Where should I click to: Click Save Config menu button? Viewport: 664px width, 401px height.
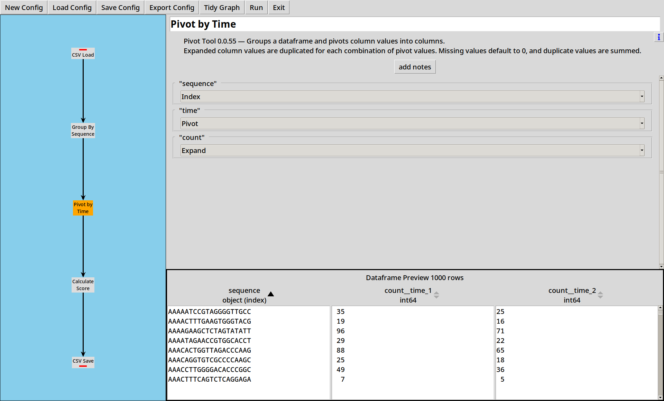[x=120, y=8]
